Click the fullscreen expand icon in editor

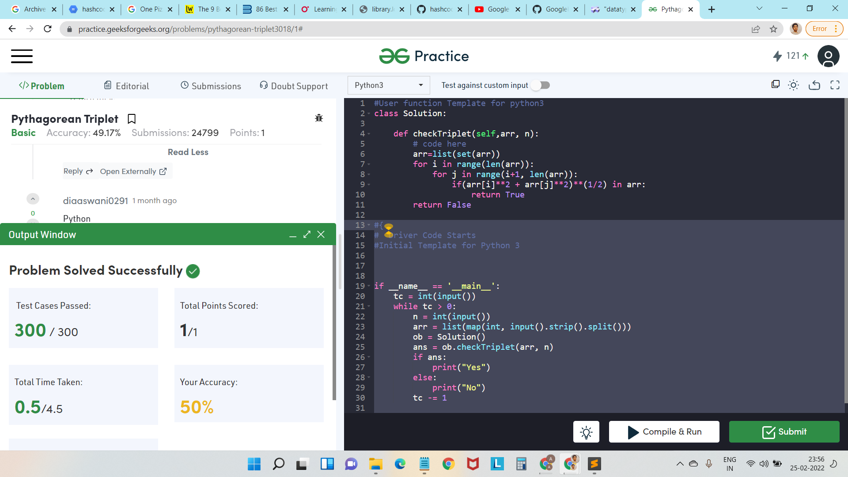point(837,85)
